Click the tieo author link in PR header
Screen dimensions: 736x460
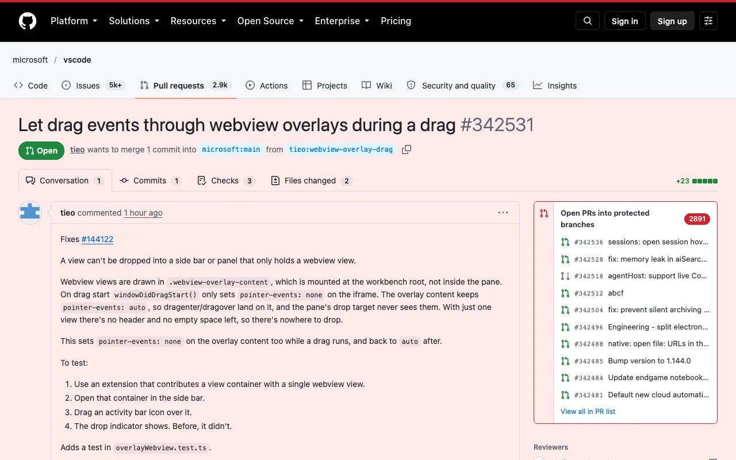click(x=78, y=149)
